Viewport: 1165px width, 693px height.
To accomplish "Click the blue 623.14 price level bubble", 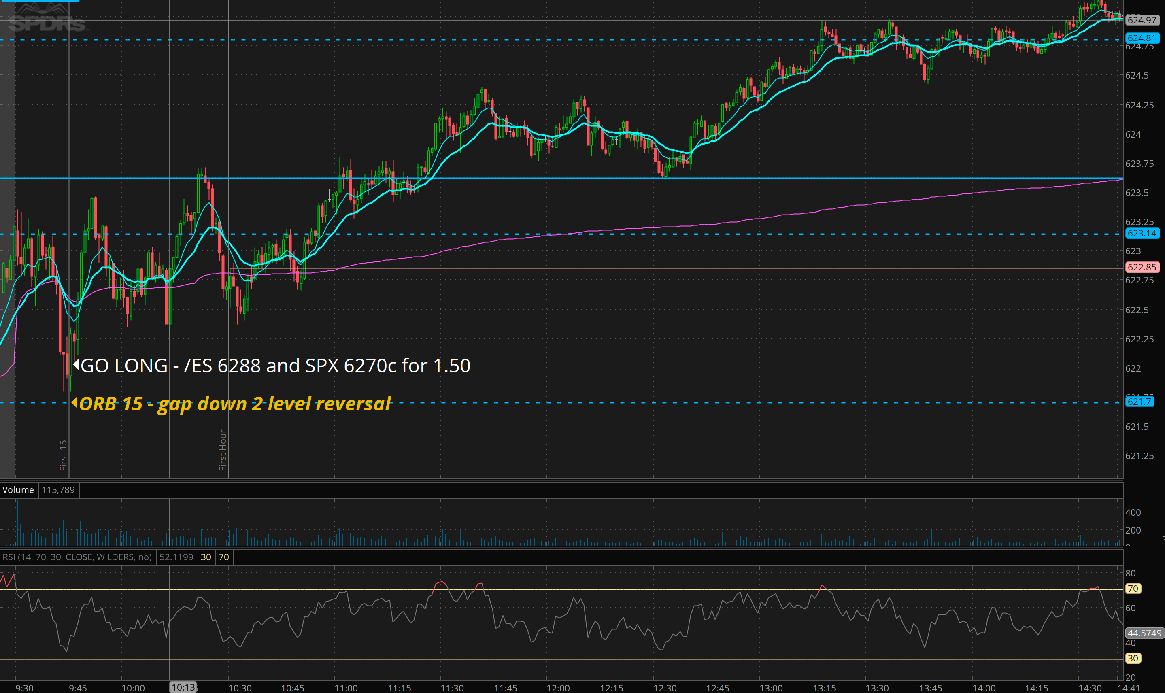I will point(1142,233).
